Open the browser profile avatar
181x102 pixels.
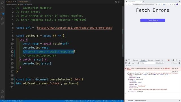tap(177, 4)
